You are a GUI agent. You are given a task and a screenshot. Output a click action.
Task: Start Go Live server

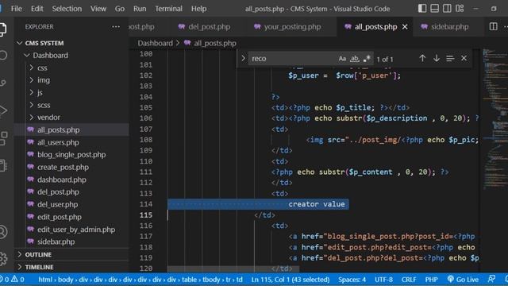tap(463, 280)
